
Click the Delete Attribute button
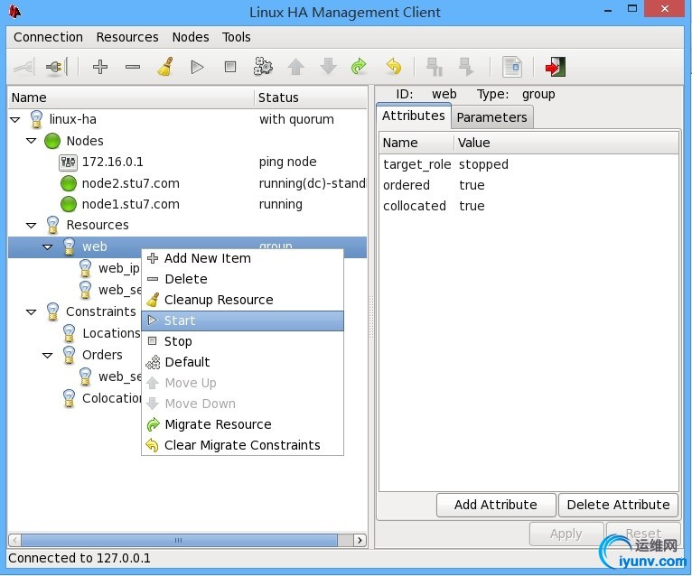coord(618,505)
